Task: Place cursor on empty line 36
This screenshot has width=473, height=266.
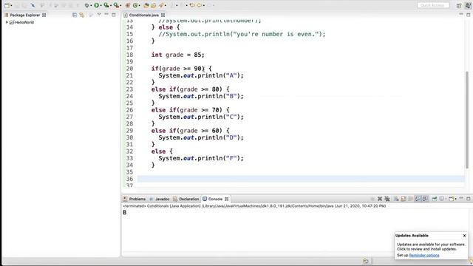Action: [301, 179]
